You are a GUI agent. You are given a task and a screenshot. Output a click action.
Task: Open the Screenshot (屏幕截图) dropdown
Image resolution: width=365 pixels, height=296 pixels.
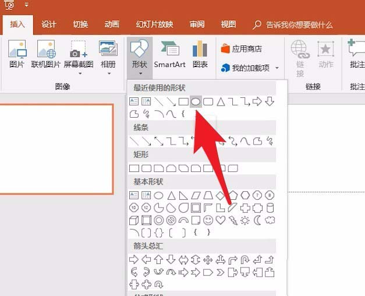click(x=79, y=57)
